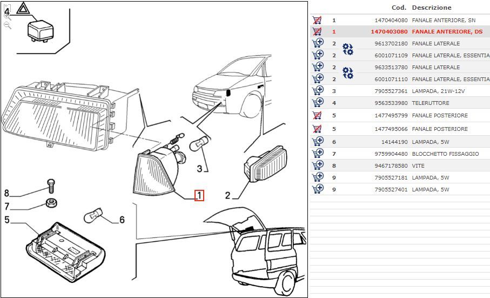Reset the diagram view with the arrow-bracket icon
490x298 pixels.
coord(8,8)
